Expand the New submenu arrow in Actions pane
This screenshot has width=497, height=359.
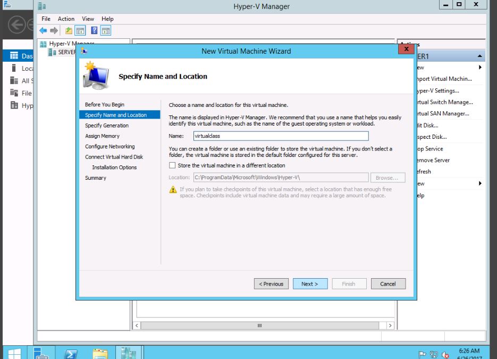(480, 67)
